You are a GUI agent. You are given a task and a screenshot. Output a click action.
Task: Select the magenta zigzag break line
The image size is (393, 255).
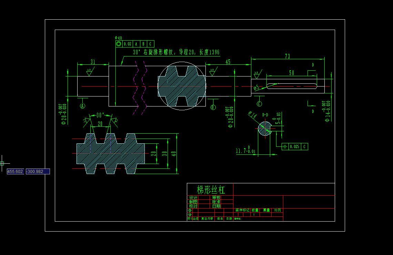pos(141,88)
